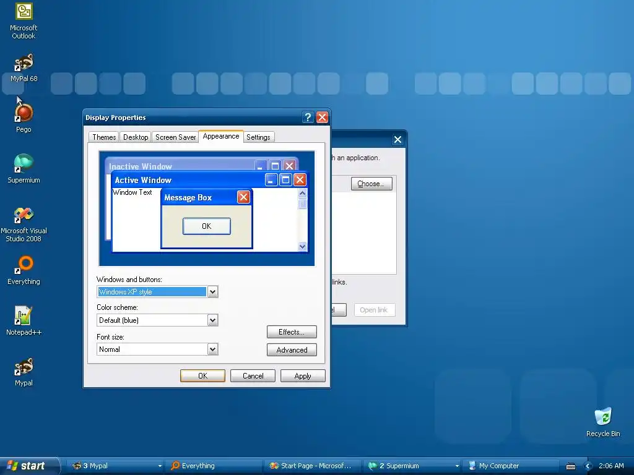This screenshot has width=634, height=475.
Task: Select the Everything desktop shortcut icon
Action: click(x=24, y=270)
